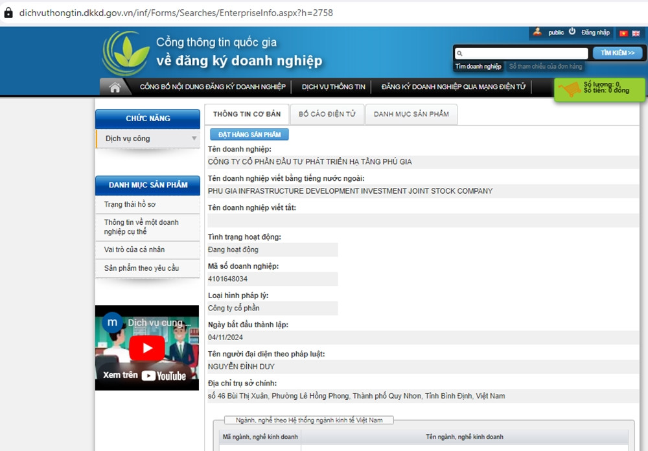
Task: Click the home icon in navigation bar
Action: (x=115, y=87)
